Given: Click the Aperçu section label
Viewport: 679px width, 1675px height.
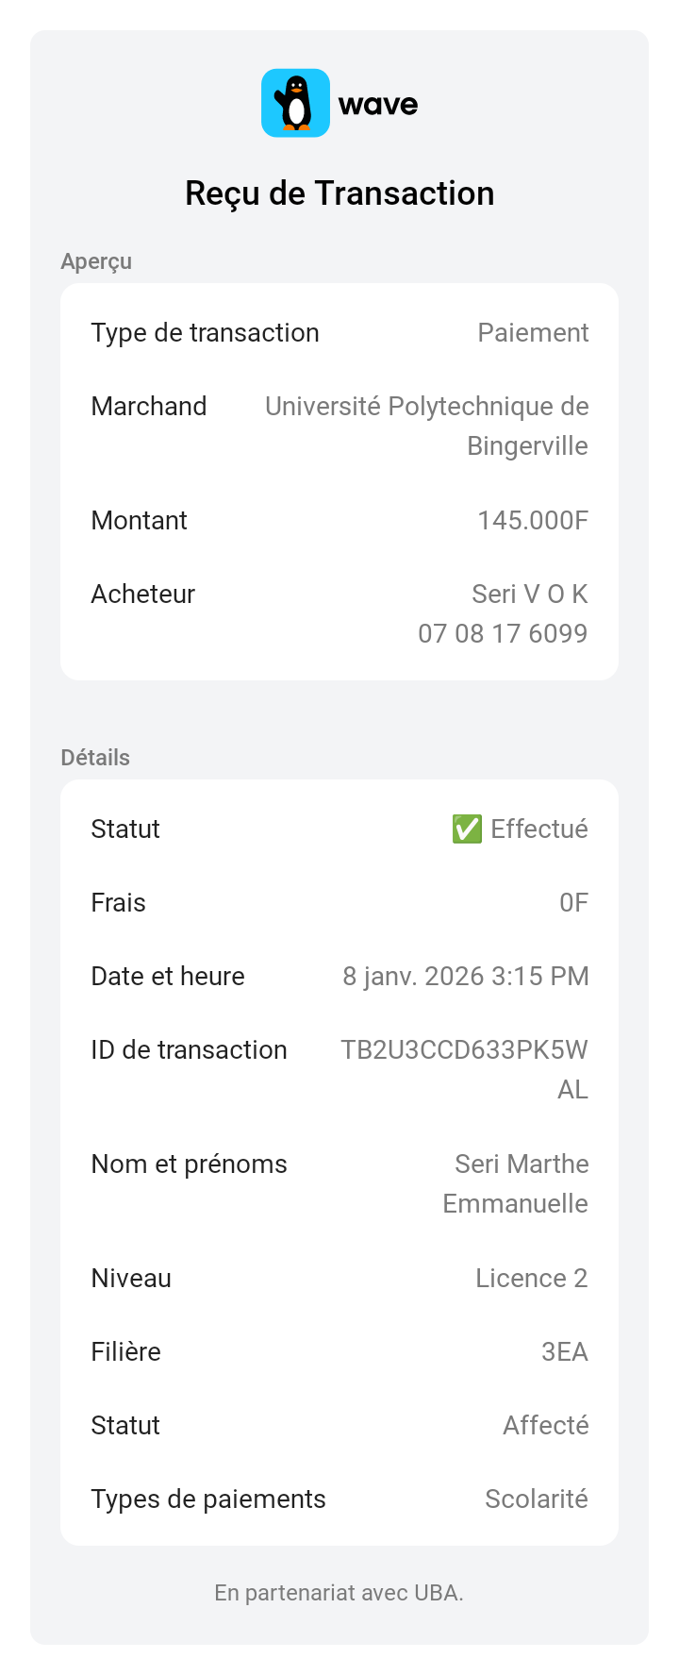Looking at the screenshot, I should pos(96,261).
